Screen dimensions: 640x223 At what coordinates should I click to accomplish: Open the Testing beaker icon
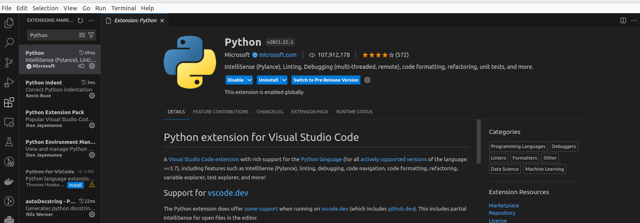click(9, 142)
